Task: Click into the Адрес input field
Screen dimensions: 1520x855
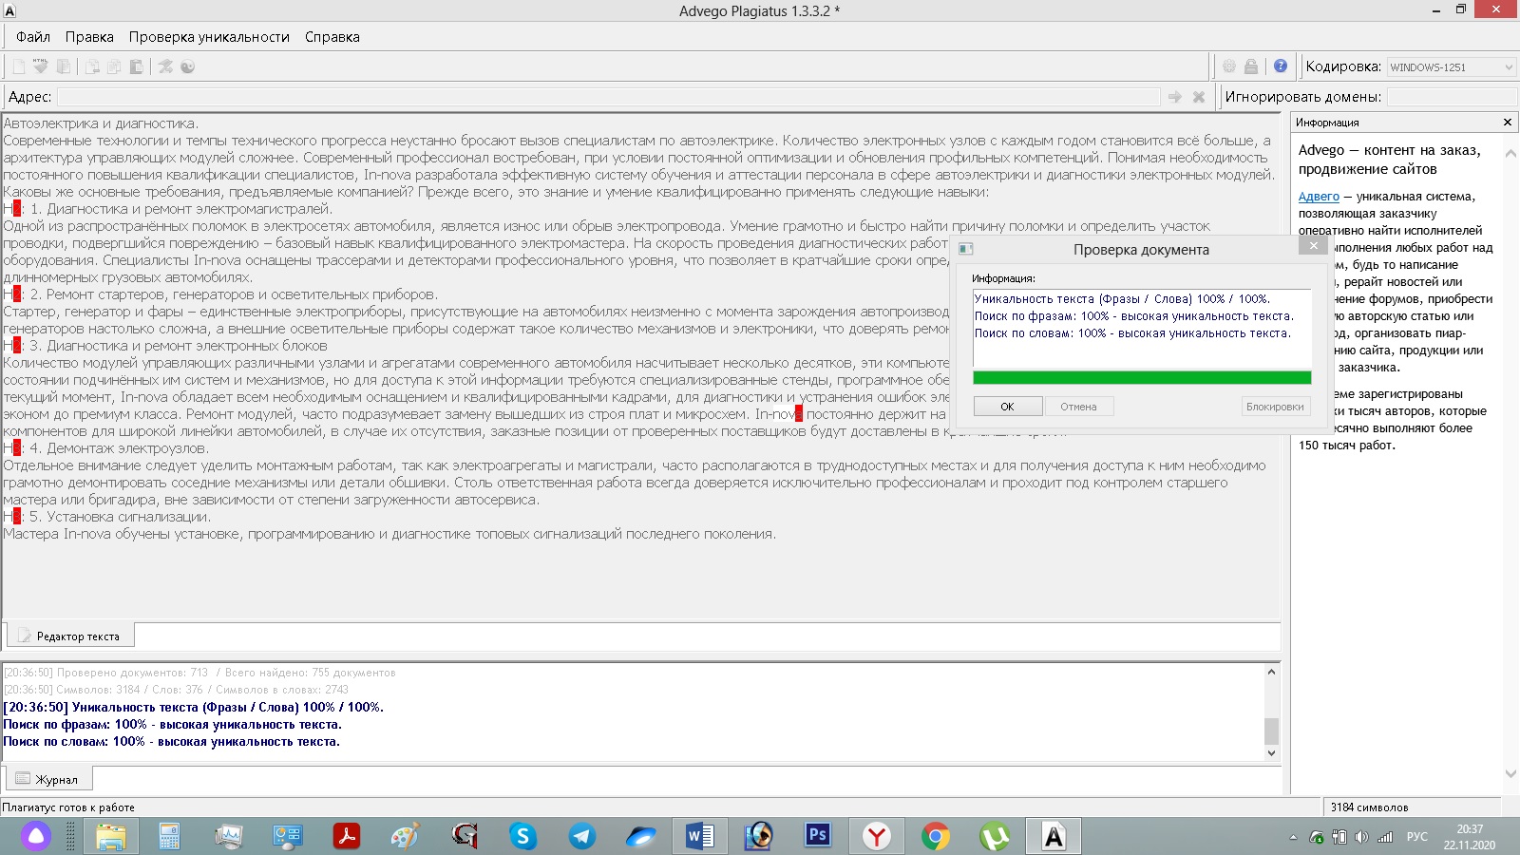Action: 608,97
